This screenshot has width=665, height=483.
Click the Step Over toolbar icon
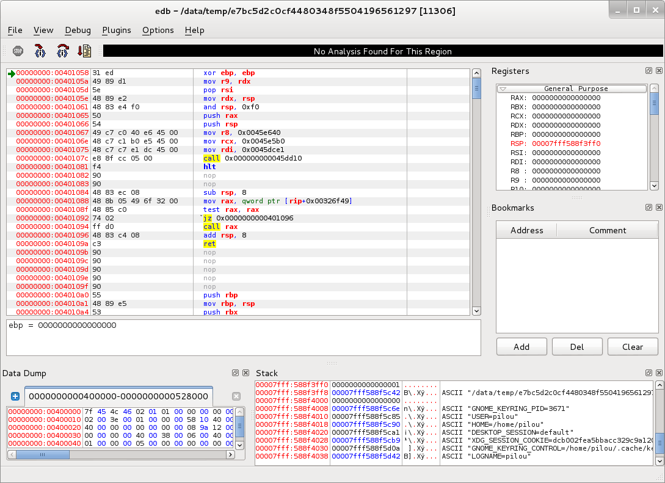click(x=63, y=51)
